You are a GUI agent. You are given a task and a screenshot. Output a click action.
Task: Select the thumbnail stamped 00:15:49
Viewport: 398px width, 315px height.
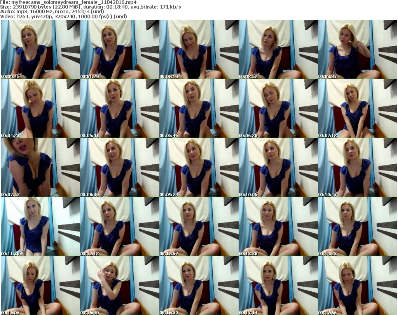[x=120, y=285]
